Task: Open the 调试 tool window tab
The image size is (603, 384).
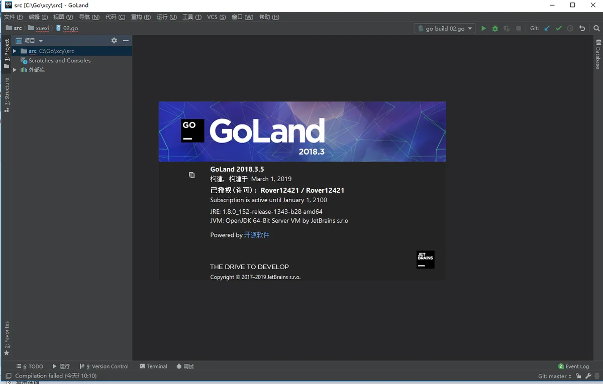Action: pos(185,366)
